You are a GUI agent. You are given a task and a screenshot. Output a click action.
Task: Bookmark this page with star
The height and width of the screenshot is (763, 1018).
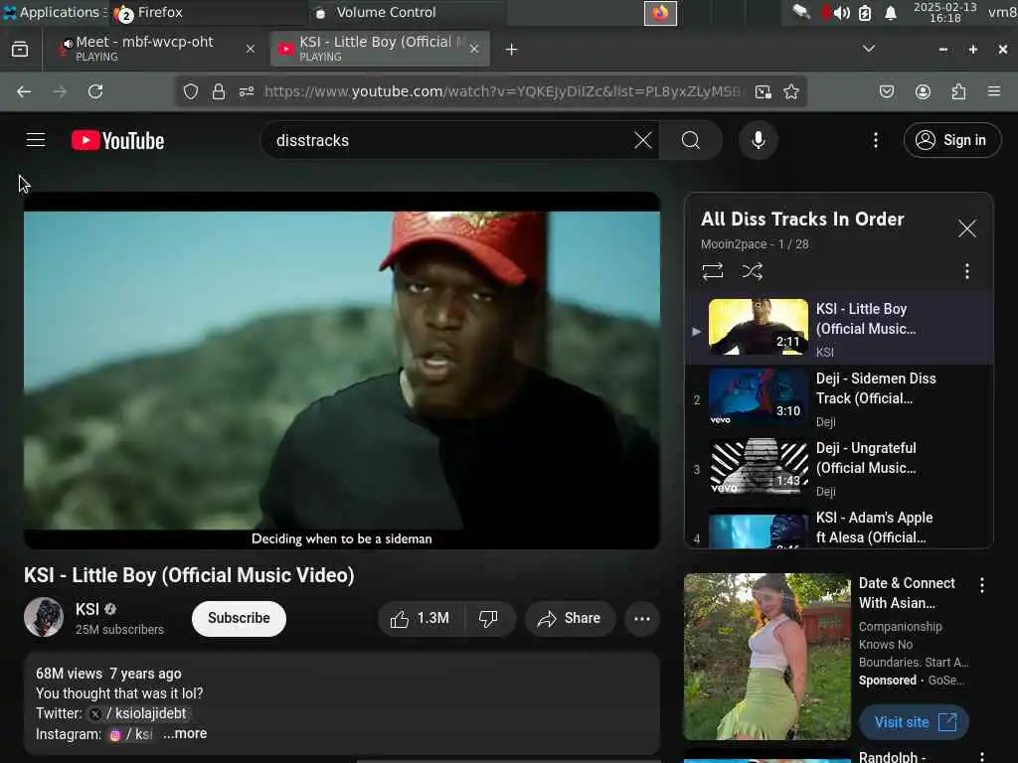(790, 91)
